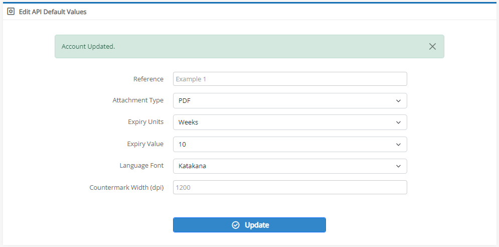Dismiss the Account Updated alert with X
Screen dimensions: 499x247
click(432, 47)
